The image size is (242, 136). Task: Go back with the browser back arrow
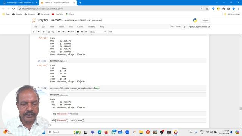(x=3, y=9)
